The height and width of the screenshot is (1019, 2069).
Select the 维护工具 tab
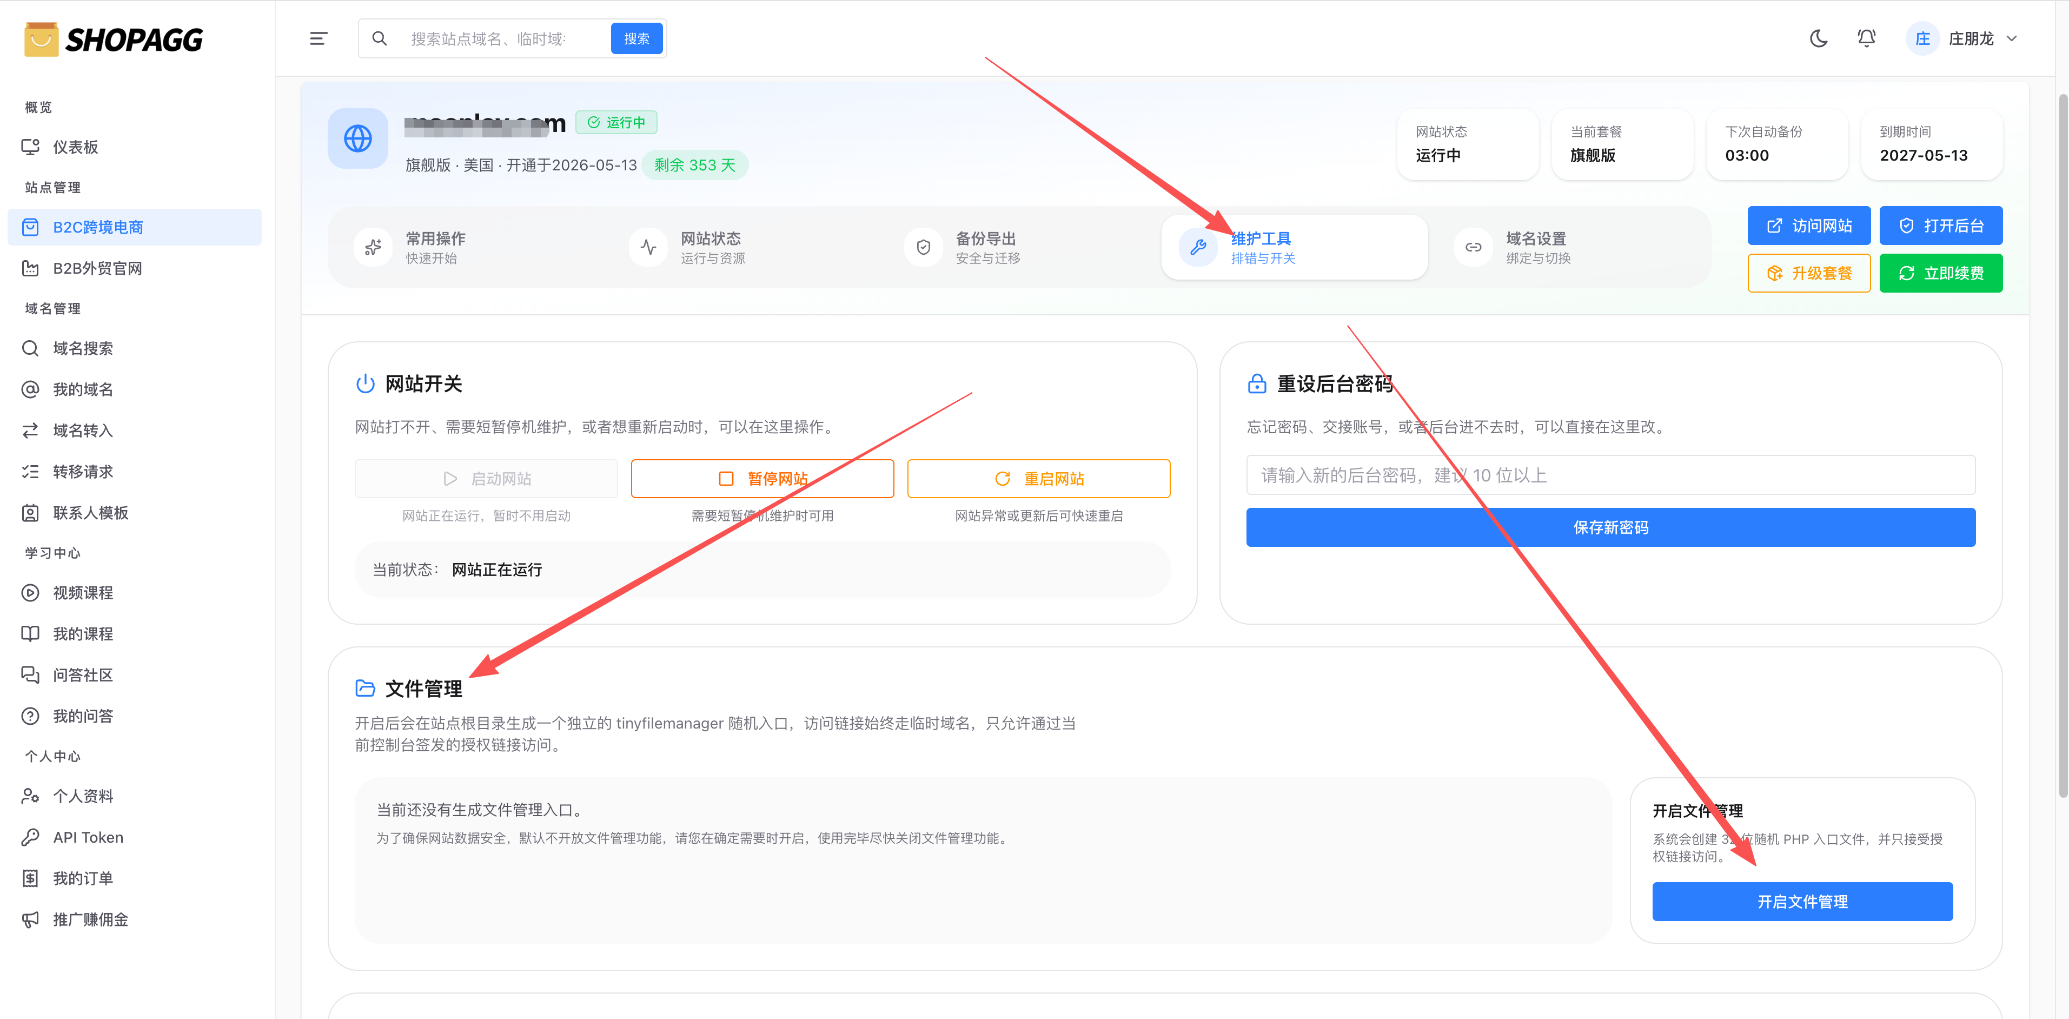point(1295,248)
